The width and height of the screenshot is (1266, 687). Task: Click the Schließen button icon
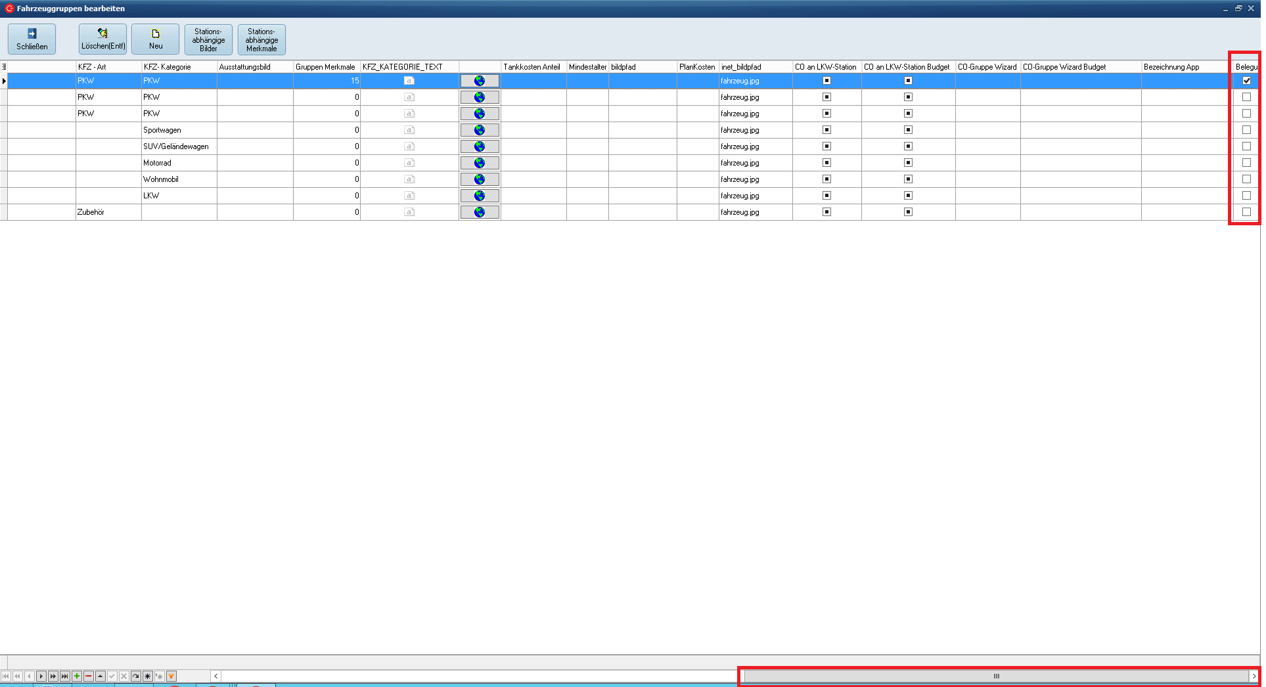(x=32, y=33)
